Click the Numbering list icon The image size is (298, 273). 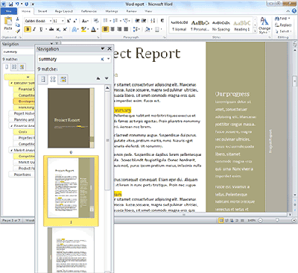click(x=115, y=21)
